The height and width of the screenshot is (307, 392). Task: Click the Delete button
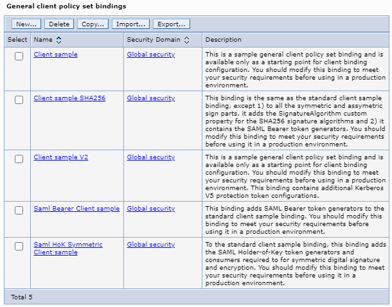pyautogui.click(x=59, y=24)
